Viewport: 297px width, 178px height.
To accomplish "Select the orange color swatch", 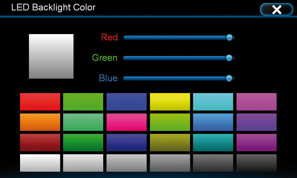I will pyautogui.click(x=40, y=122).
